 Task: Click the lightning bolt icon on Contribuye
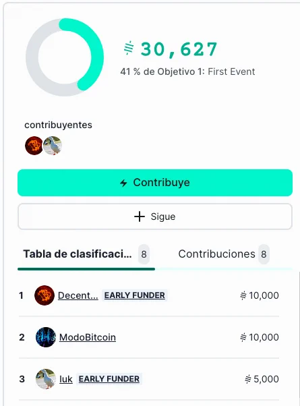124,183
